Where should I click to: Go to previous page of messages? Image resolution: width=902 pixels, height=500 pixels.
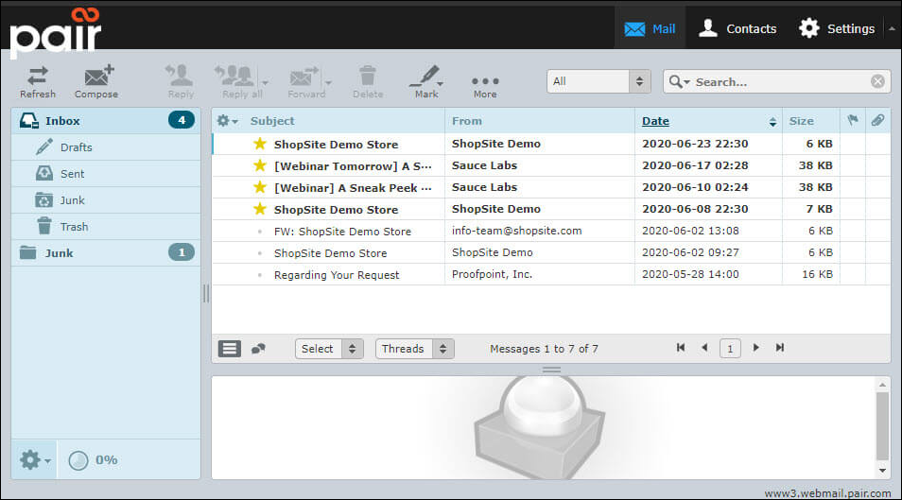point(704,348)
